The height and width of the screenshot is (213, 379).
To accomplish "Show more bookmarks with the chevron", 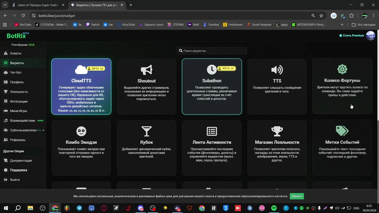I will (342, 25).
